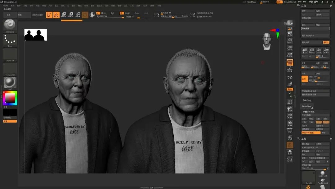This screenshot has width=335, height=189.
Task: Click the QuickSave button
Action: pyautogui.click(x=252, y=2)
